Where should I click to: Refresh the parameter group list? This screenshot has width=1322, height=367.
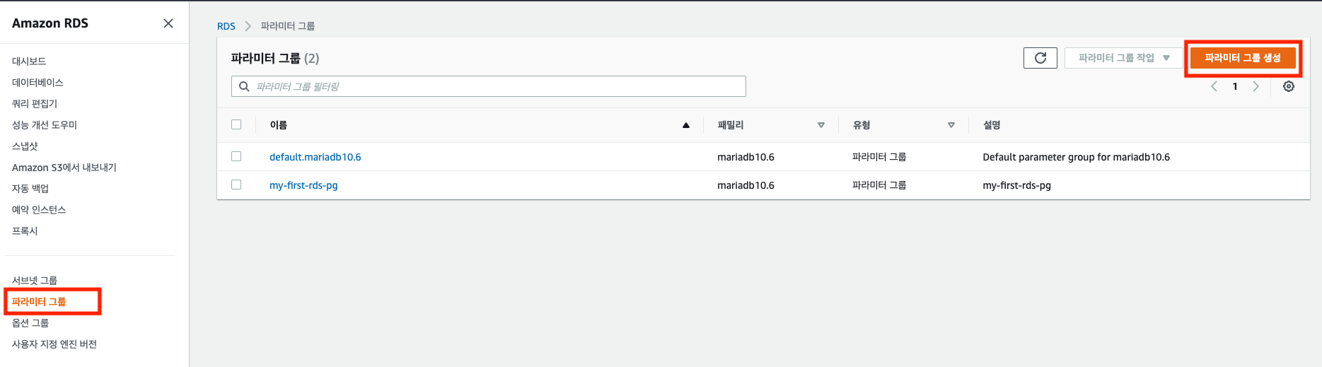click(1040, 58)
